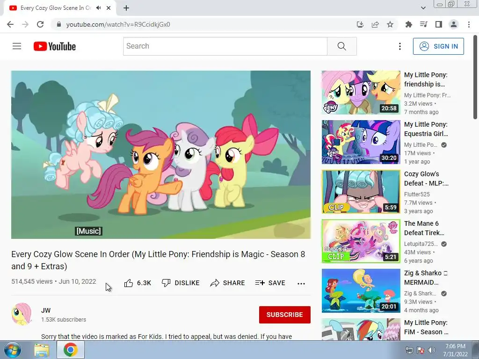Share this page from the address bar
479x359 pixels.
[375, 24]
